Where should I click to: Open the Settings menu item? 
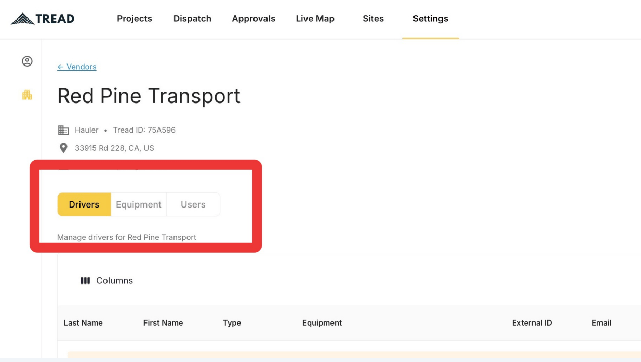(x=430, y=19)
